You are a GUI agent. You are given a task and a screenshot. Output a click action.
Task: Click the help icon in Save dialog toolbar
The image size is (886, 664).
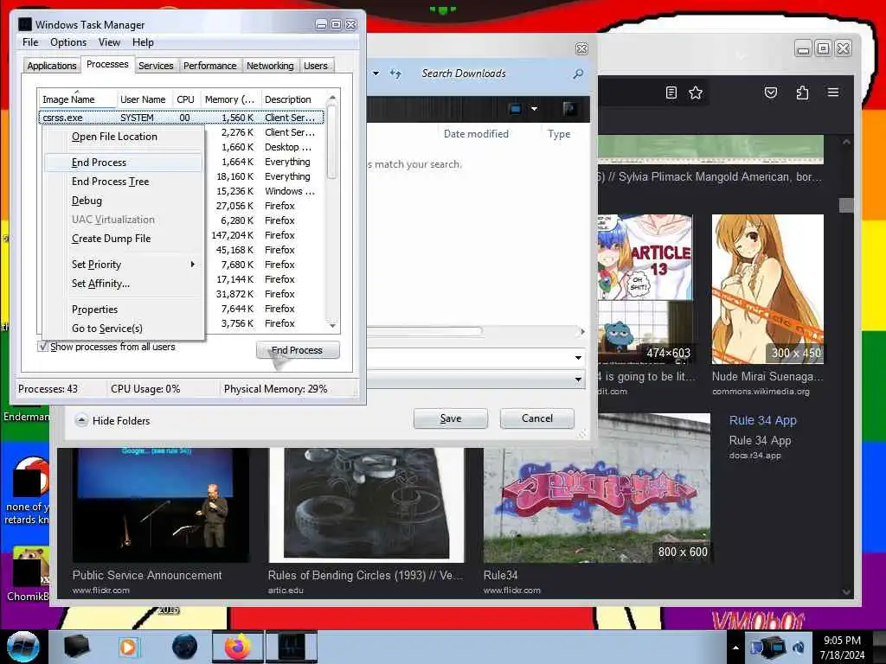click(569, 108)
